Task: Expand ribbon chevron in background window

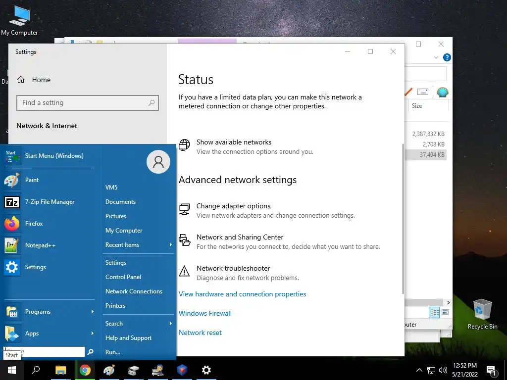Action: tap(436, 57)
